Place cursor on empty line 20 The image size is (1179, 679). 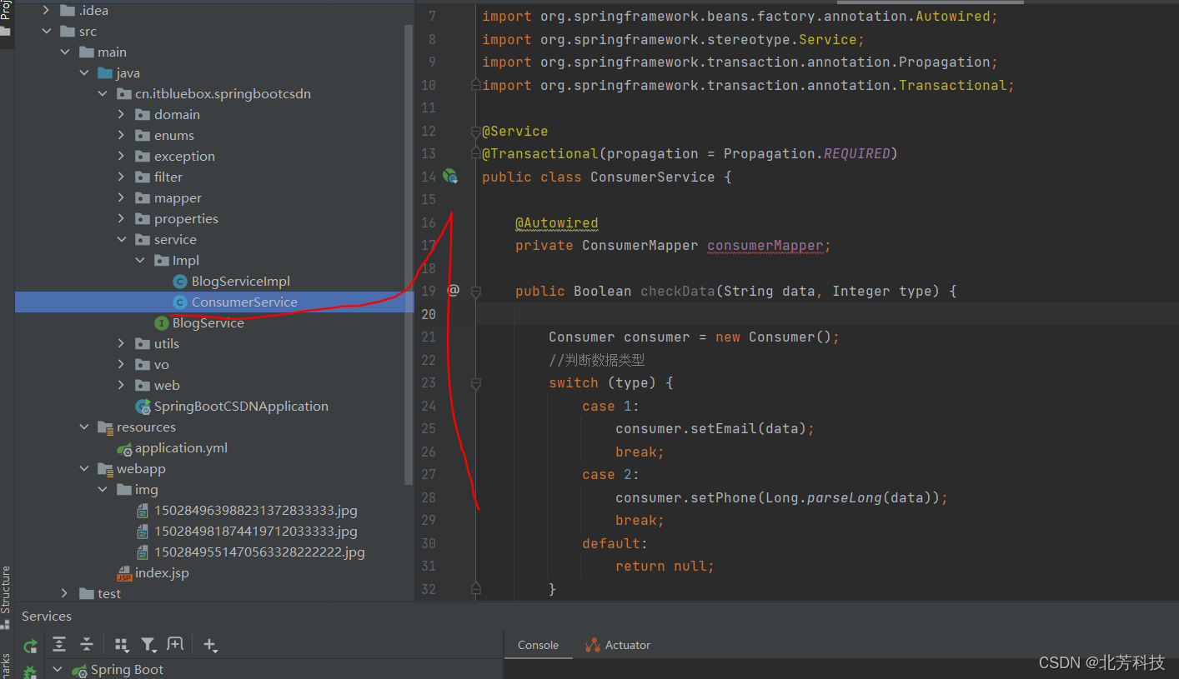pos(830,314)
